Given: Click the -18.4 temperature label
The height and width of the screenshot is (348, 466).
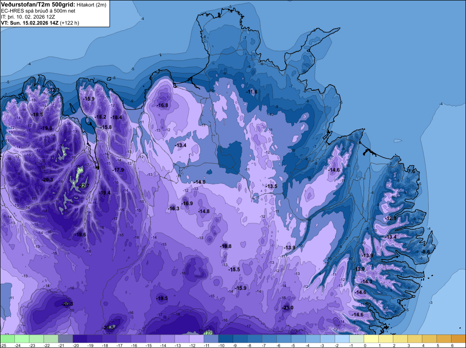Looking at the screenshot, I should click(x=116, y=118).
